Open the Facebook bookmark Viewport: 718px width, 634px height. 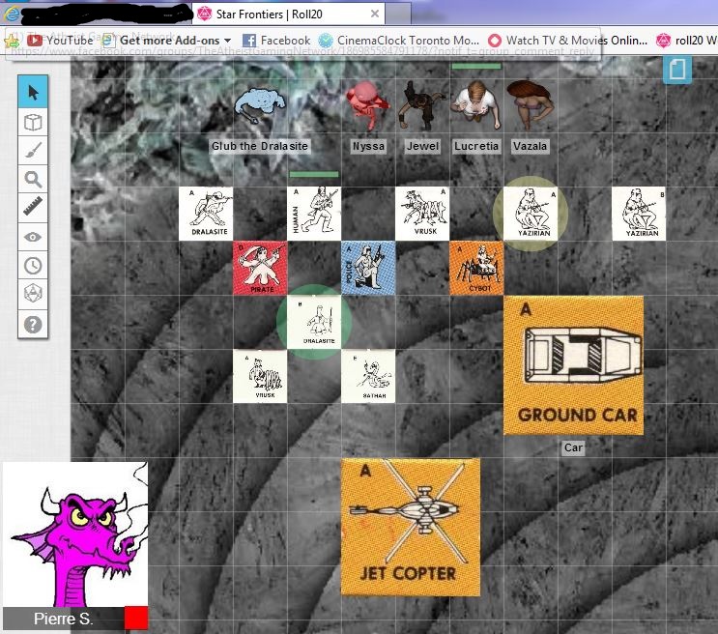tap(275, 41)
